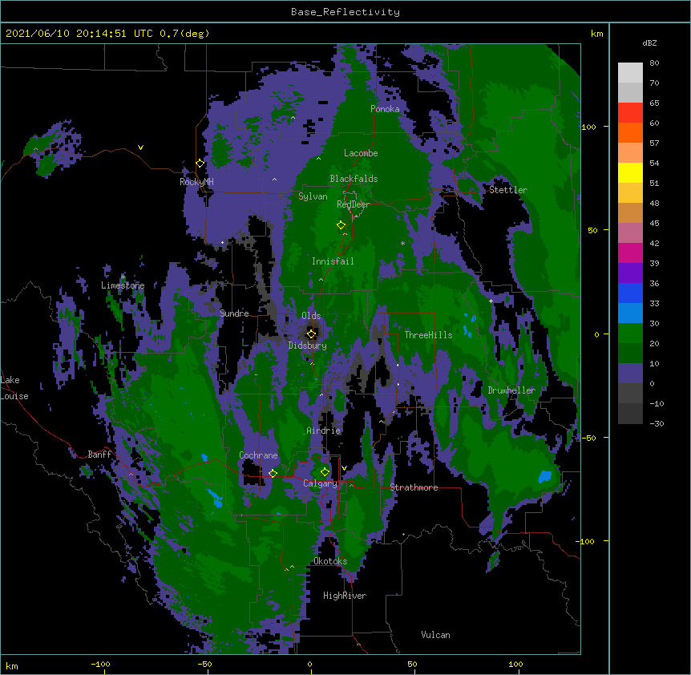The height and width of the screenshot is (675, 691).
Task: Click the Banff label
Action: point(99,455)
